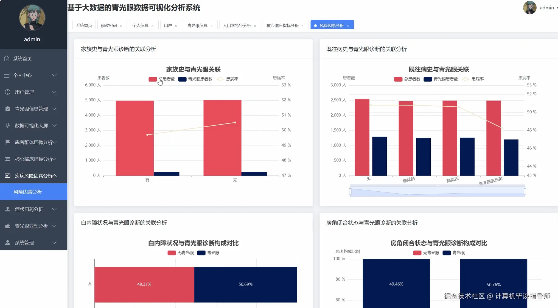Click the 青光眼信息管理 clipboard icon

point(8,109)
